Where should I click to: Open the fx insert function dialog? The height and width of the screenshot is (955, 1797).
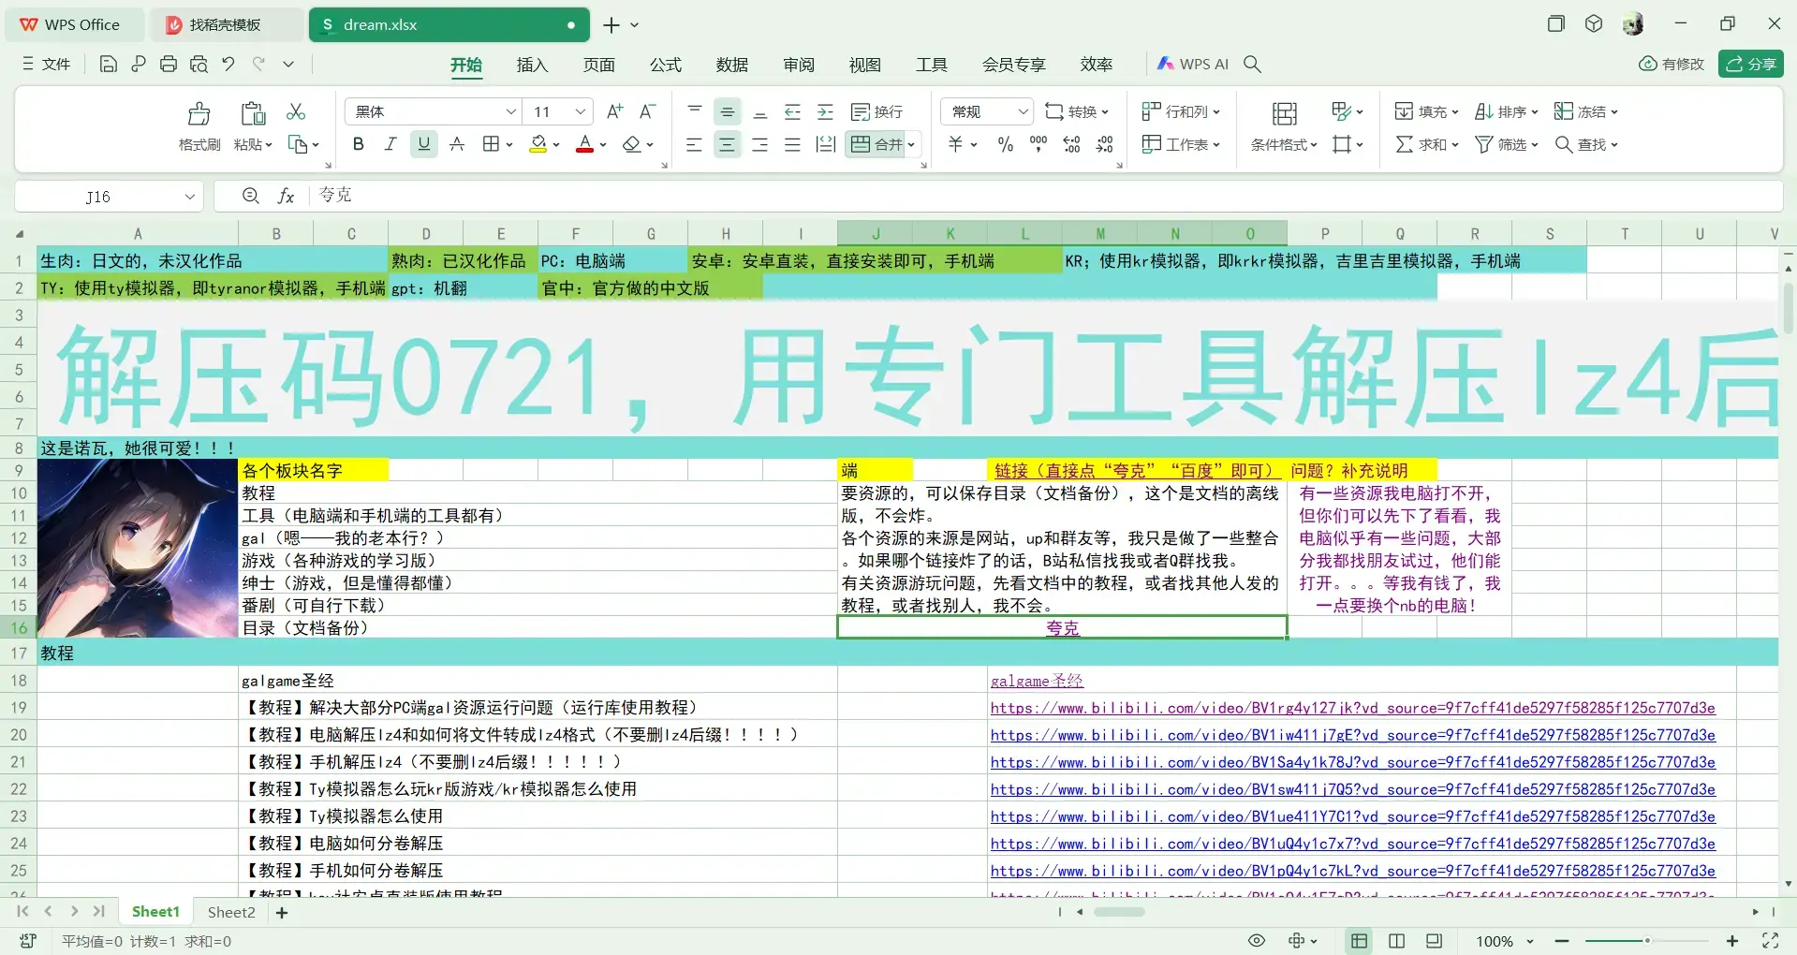[287, 196]
